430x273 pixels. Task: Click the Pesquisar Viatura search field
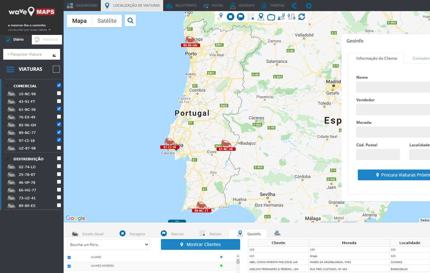coord(29,54)
